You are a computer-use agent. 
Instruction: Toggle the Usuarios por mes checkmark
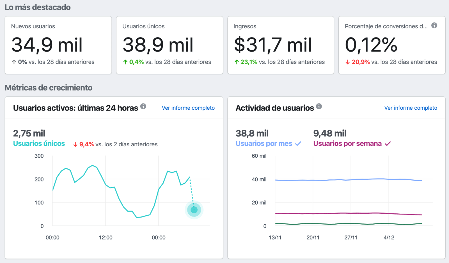(298, 144)
